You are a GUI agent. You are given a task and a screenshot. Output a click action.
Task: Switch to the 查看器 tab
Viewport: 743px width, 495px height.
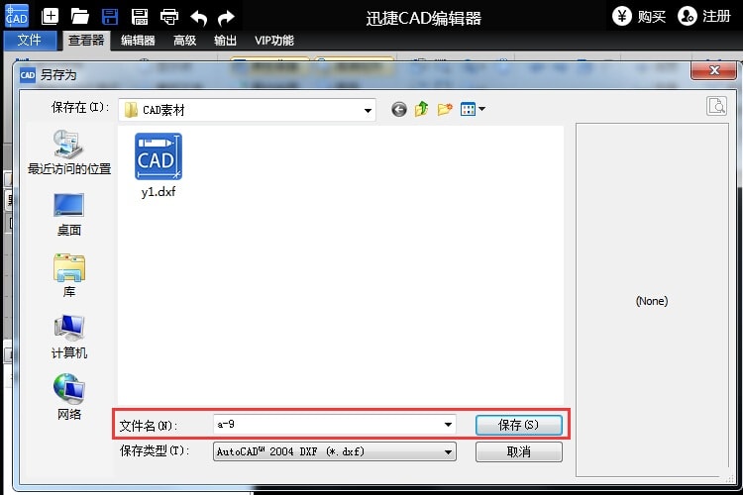tap(86, 41)
